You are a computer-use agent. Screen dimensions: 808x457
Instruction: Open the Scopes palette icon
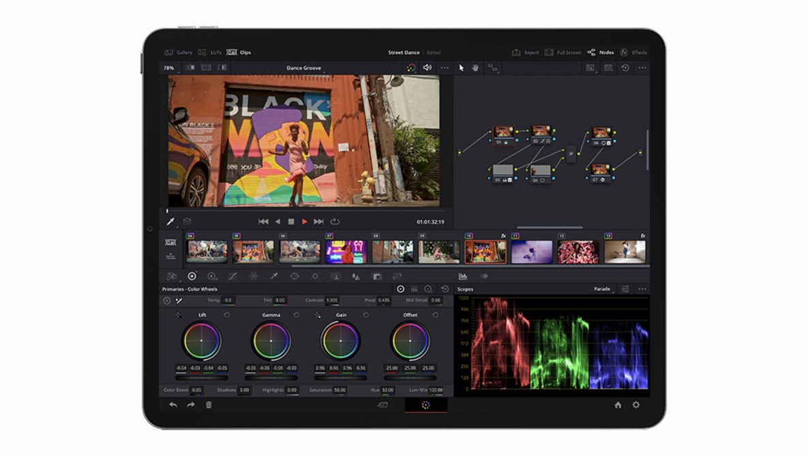pos(463,276)
